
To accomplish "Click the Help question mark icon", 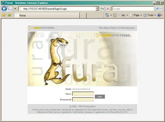I will tap(159, 15).
